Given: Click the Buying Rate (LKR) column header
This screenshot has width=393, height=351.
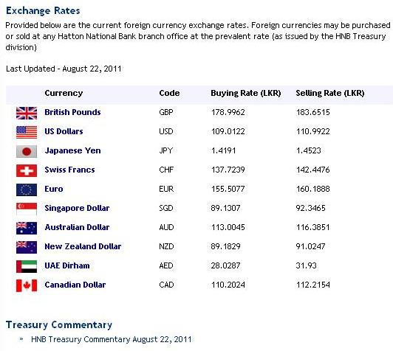Looking at the screenshot, I should tap(245, 93).
